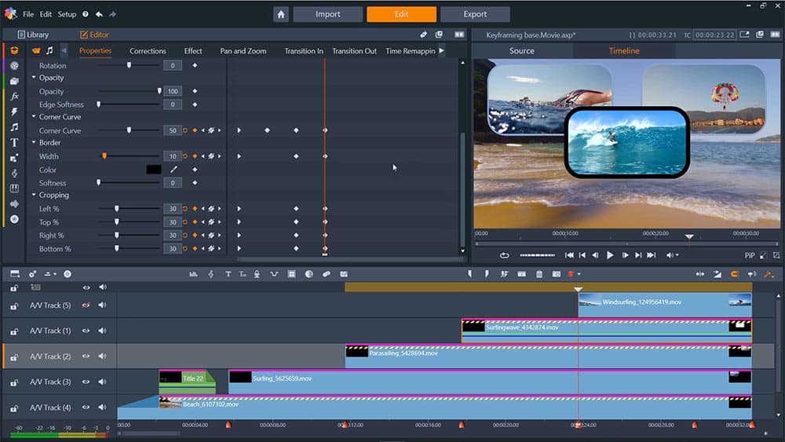Toggle visibility of A/V Track (3)

[86, 382]
